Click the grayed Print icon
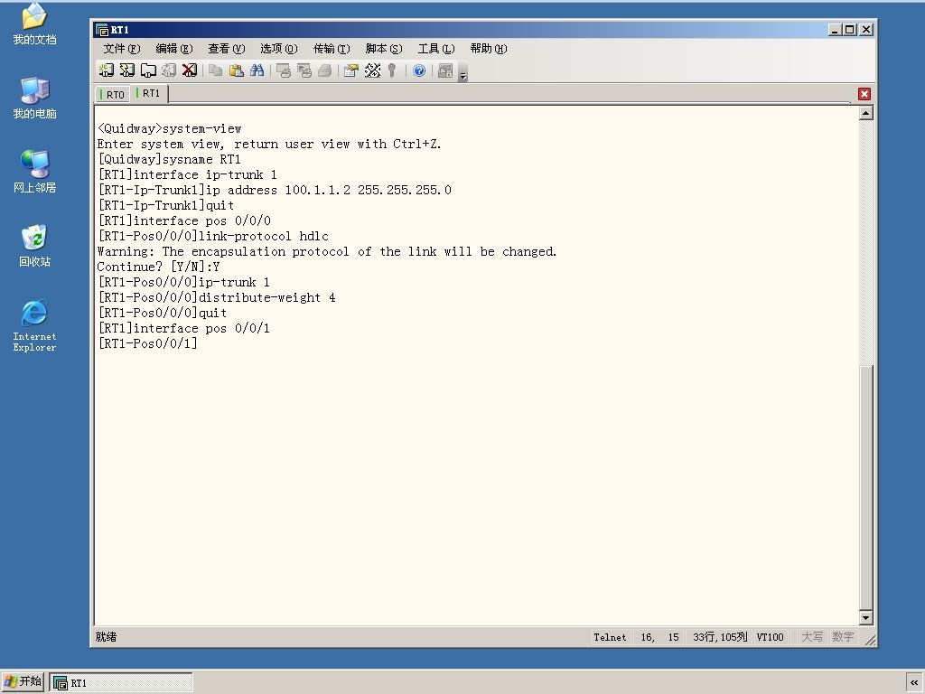Screen dimensions: 925x694 tap(324, 70)
